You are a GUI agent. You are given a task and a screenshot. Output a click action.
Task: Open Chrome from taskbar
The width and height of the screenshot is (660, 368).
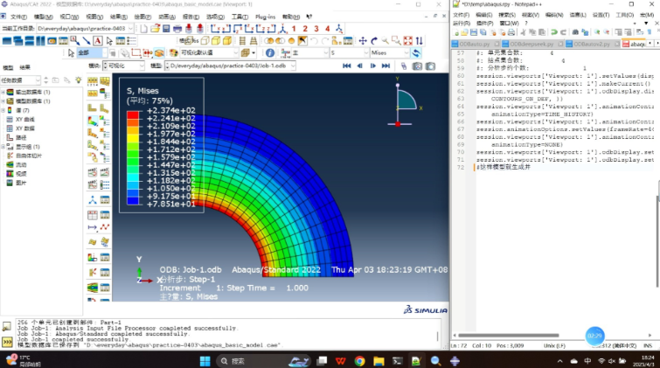click(x=359, y=361)
